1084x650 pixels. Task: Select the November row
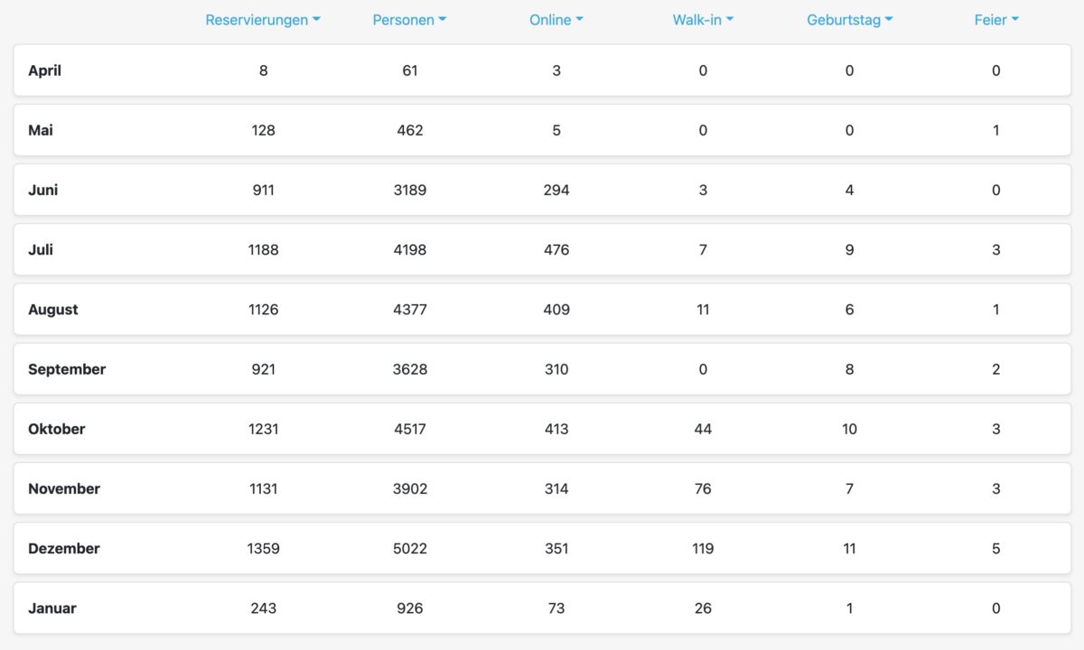point(64,488)
